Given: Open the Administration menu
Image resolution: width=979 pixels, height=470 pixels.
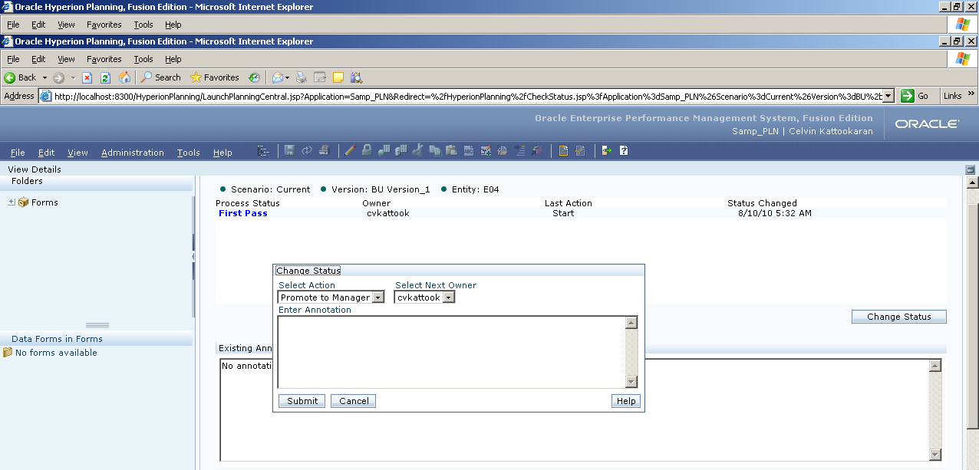Looking at the screenshot, I should click(133, 153).
